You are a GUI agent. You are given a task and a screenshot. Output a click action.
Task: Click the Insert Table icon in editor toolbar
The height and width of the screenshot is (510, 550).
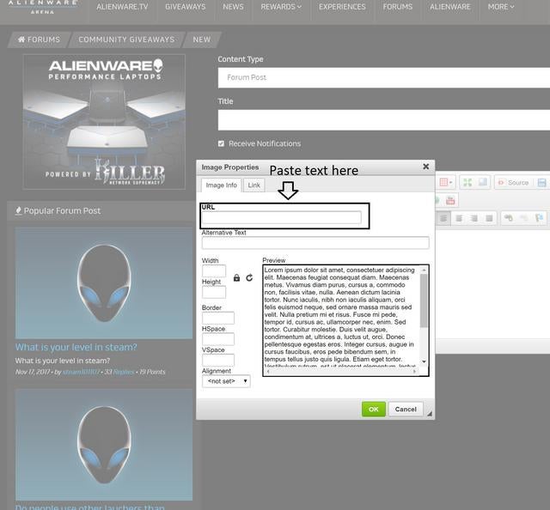tap(446, 183)
